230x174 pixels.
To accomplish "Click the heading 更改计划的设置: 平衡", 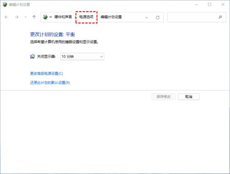I will tap(52, 35).
